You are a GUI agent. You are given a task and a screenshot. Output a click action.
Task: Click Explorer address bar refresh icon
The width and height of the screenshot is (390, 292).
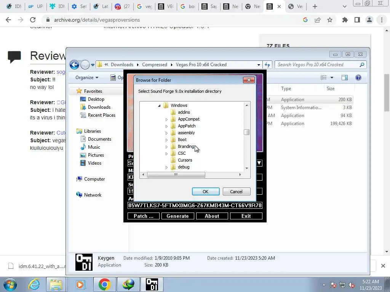click(267, 65)
